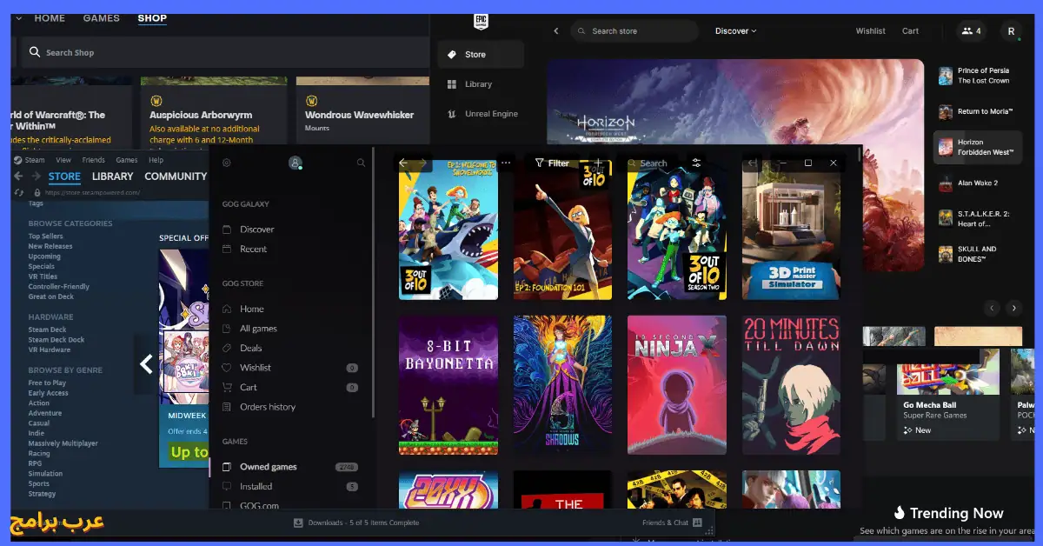The width and height of the screenshot is (1043, 546).
Task: Select GOG.com entry in GOG sidebar
Action: point(259,505)
